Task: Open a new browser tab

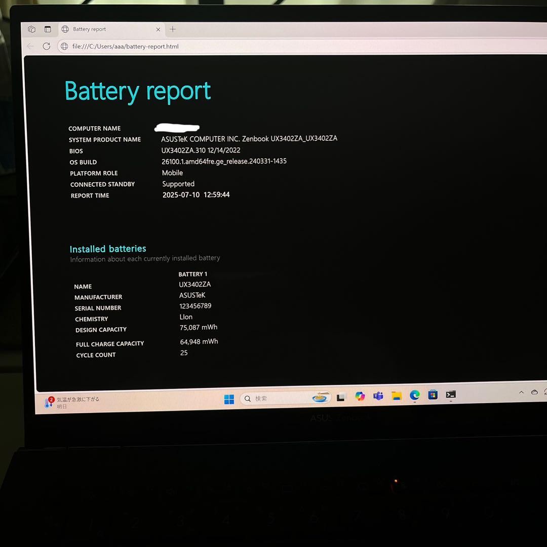Action: (x=173, y=29)
